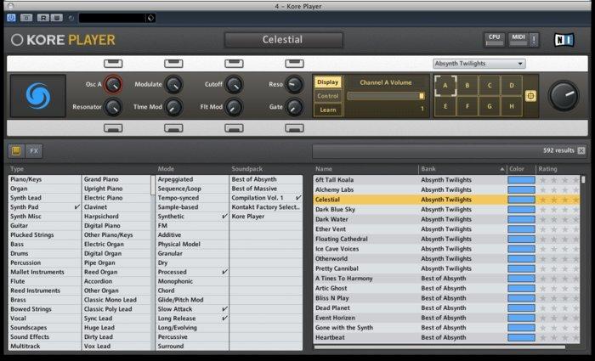Click the CPU meter indicator
The height and width of the screenshot is (361, 595).
tap(494, 39)
